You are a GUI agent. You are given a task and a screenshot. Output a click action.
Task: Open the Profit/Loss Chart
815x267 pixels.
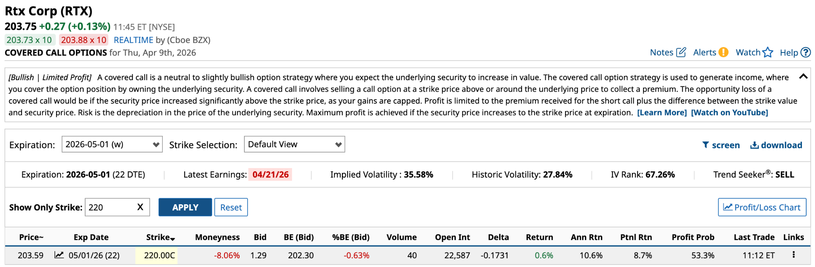762,207
